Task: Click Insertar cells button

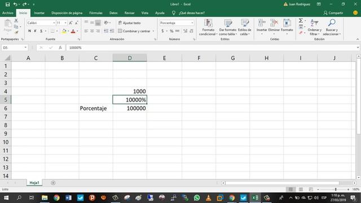Action: (262, 27)
